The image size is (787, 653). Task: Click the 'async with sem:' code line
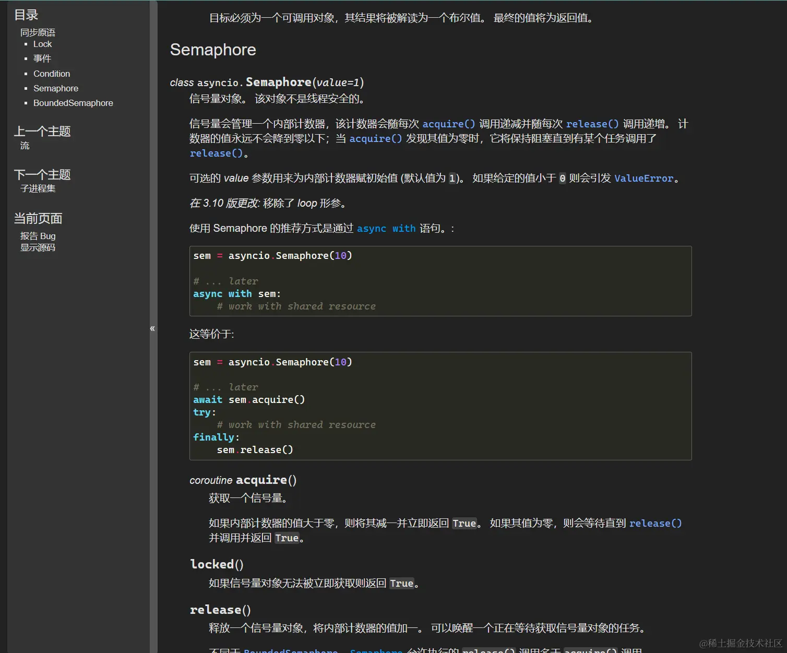(x=237, y=294)
